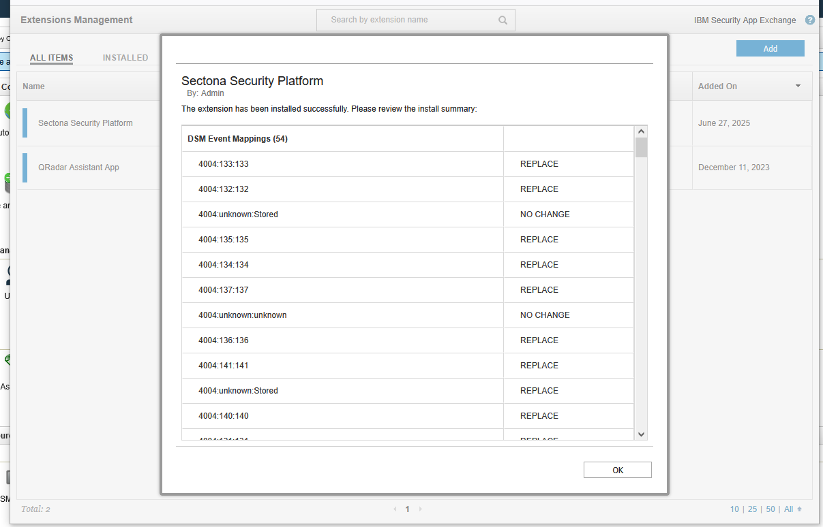Show 10 items per page
The image size is (823, 527).
734,509
